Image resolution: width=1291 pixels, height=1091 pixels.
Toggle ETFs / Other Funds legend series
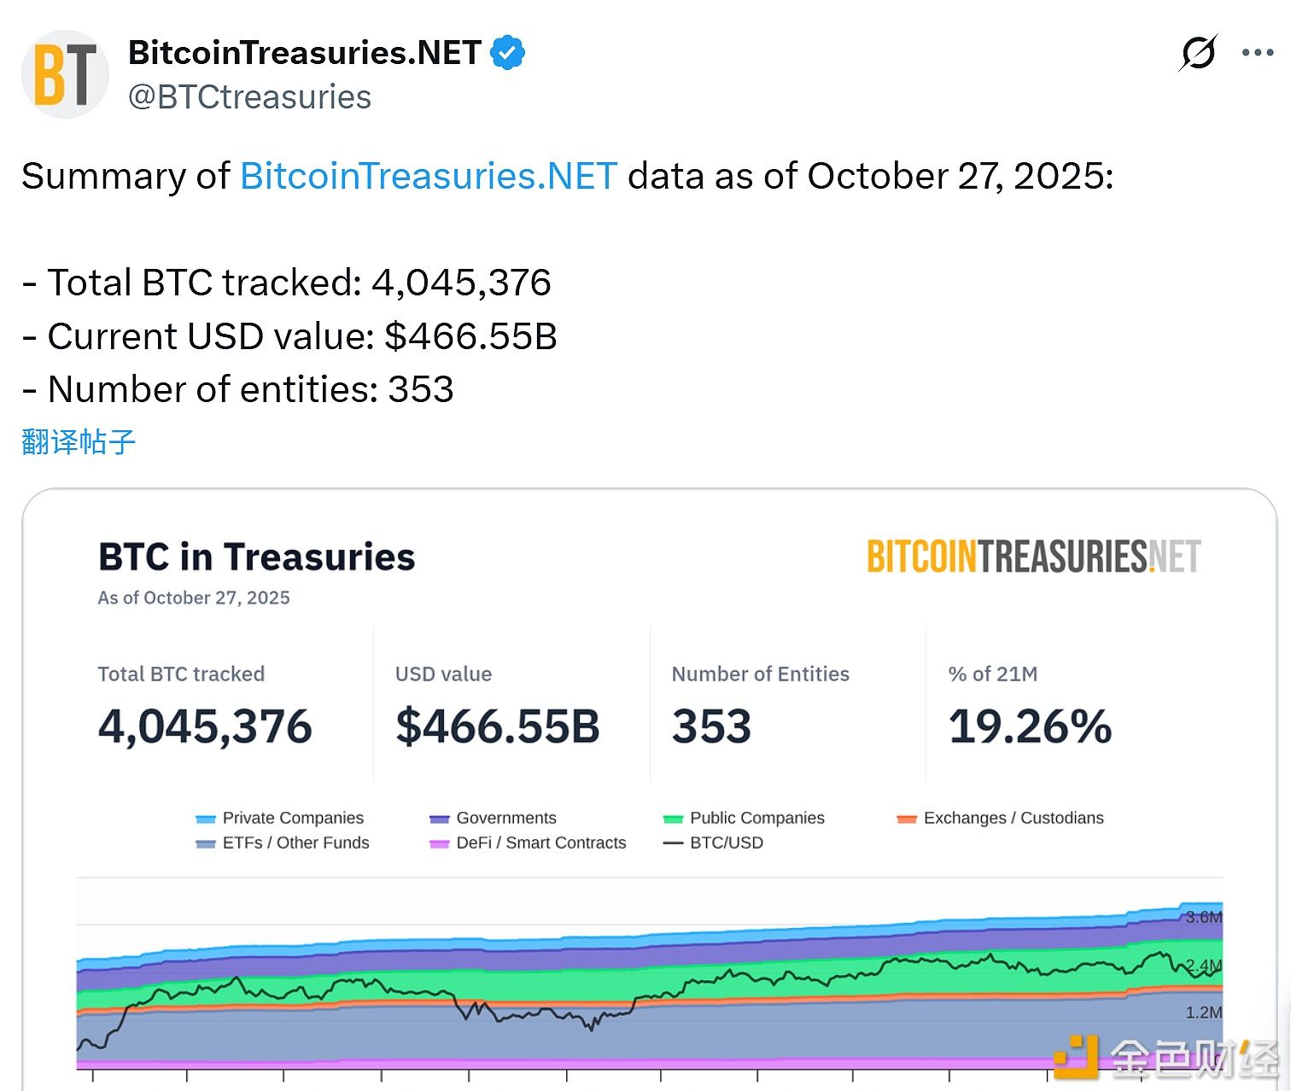pyautogui.click(x=295, y=843)
